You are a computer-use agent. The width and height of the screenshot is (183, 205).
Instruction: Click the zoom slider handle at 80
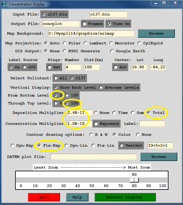pyautogui.click(x=134, y=180)
